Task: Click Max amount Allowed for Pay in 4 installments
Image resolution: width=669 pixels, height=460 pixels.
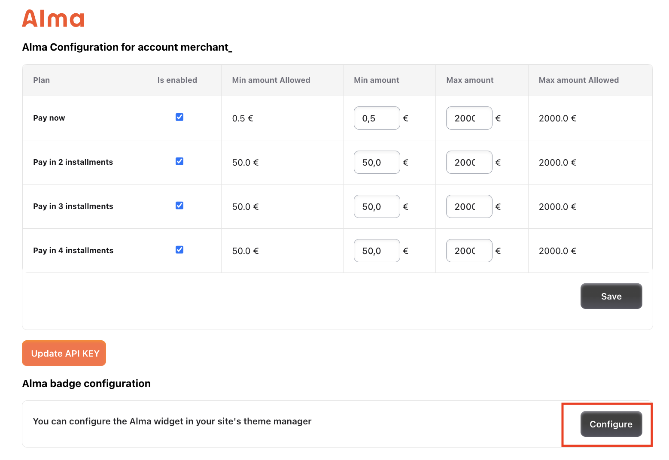Action: click(557, 251)
